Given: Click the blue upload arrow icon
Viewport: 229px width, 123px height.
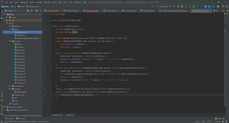Looking at the screenshot, I should click(213, 6).
